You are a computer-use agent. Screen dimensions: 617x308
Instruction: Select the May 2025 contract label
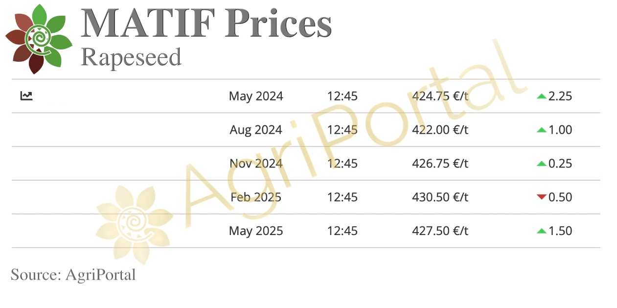(256, 231)
